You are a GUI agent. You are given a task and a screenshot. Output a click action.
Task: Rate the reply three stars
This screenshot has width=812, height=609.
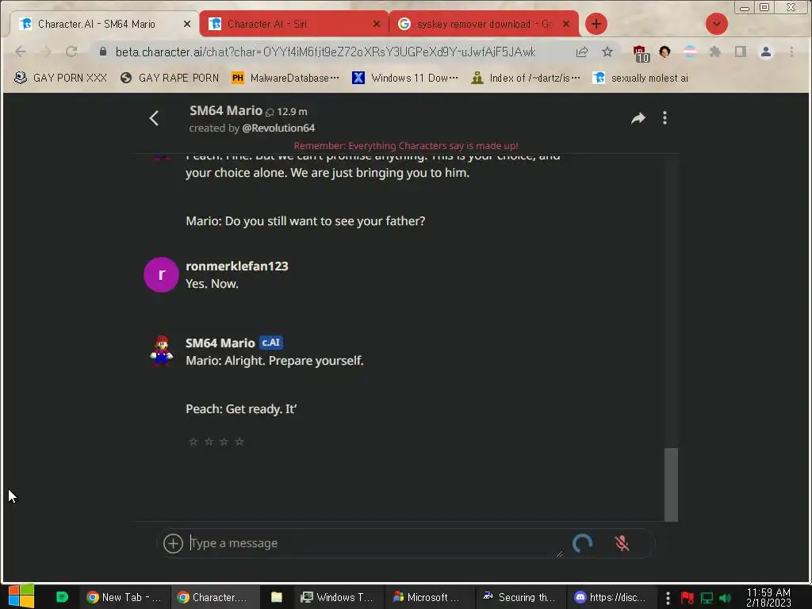click(x=224, y=442)
